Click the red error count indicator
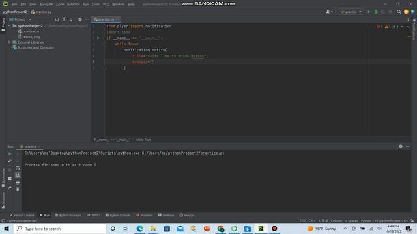417x234 pixels. [380, 27]
